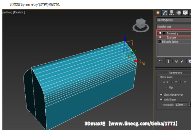
Task: Open the Modifier List dropdown
Action: (x=174, y=27)
